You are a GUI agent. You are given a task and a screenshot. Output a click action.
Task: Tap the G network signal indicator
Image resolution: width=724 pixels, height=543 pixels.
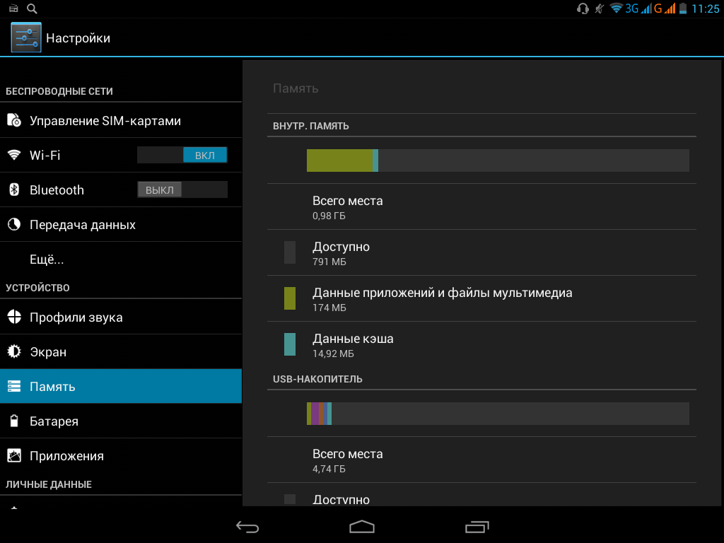[x=665, y=8]
